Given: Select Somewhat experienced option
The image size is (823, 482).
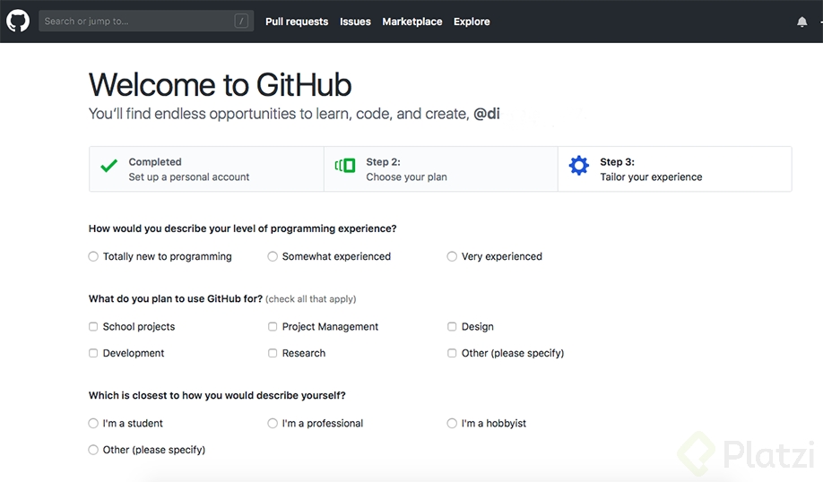Looking at the screenshot, I should click(273, 256).
